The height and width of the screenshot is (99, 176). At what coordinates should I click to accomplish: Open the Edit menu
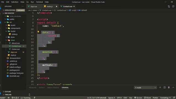tap(7, 2)
